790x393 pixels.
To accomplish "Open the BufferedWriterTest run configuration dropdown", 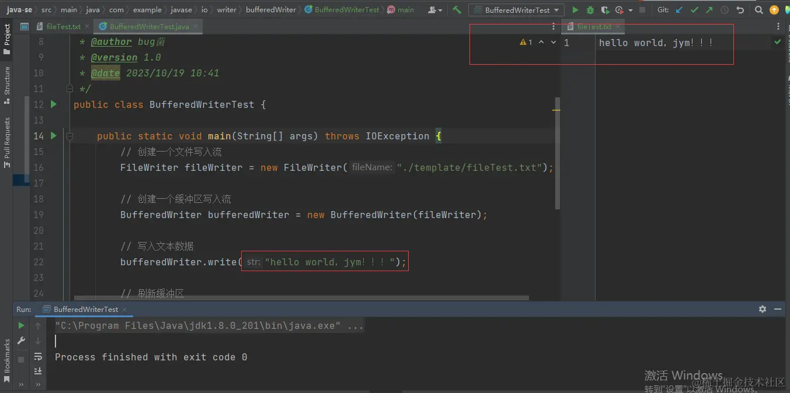I will pos(516,10).
